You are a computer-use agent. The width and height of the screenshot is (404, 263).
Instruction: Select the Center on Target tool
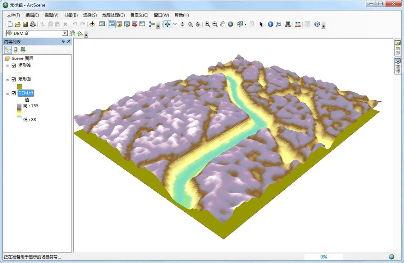point(183,24)
